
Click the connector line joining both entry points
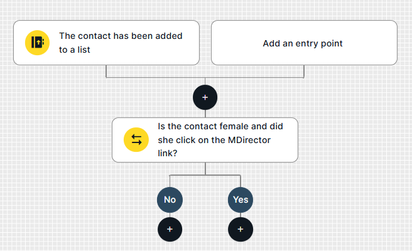click(x=157, y=78)
